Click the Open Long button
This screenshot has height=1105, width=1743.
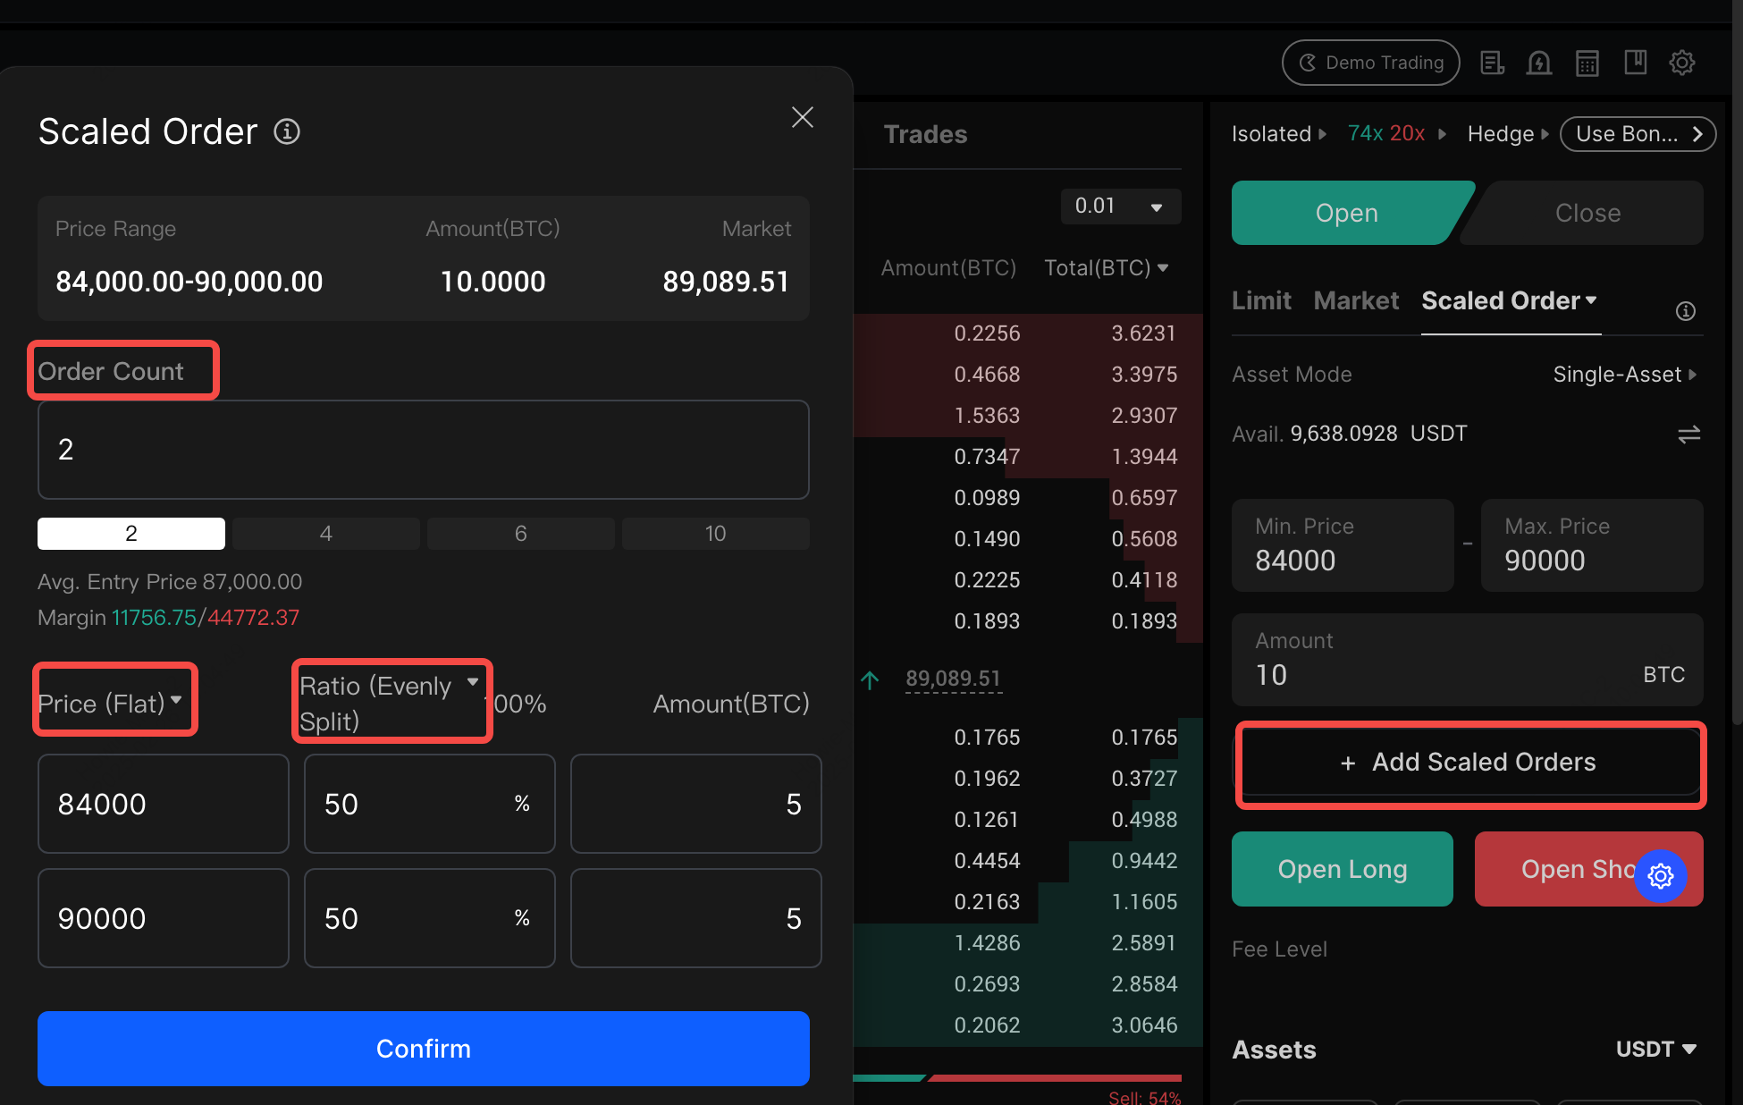(1342, 869)
